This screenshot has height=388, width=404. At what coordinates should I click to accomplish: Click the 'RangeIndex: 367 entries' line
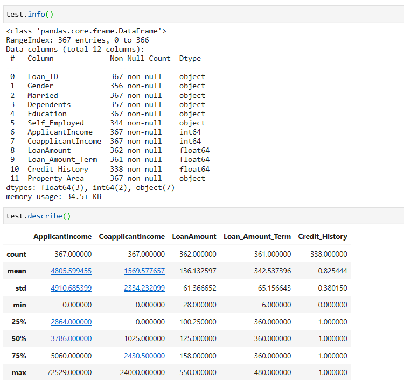77,40
